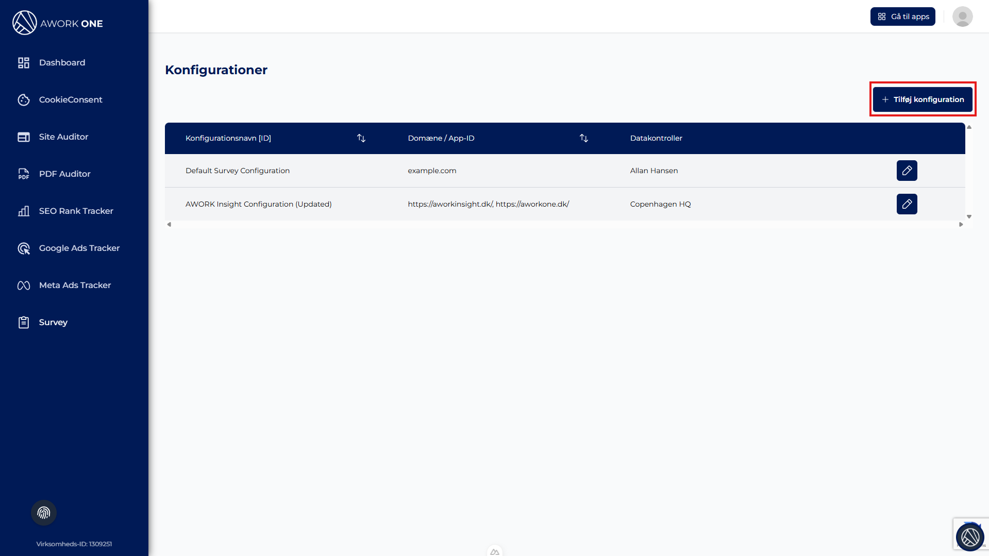Click the Survey clipboard icon
Screen dimensions: 989x556
(24, 322)
